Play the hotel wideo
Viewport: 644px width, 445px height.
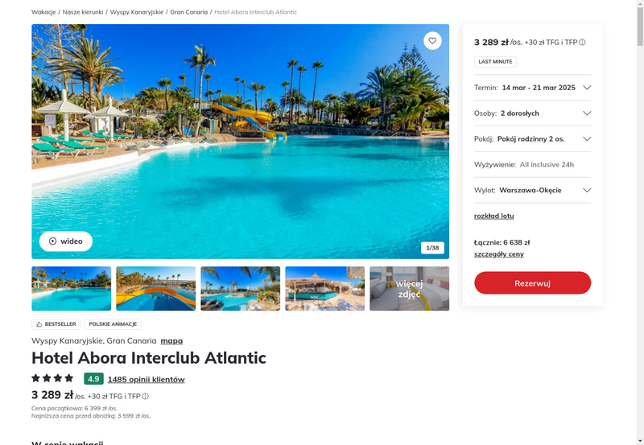coord(66,241)
